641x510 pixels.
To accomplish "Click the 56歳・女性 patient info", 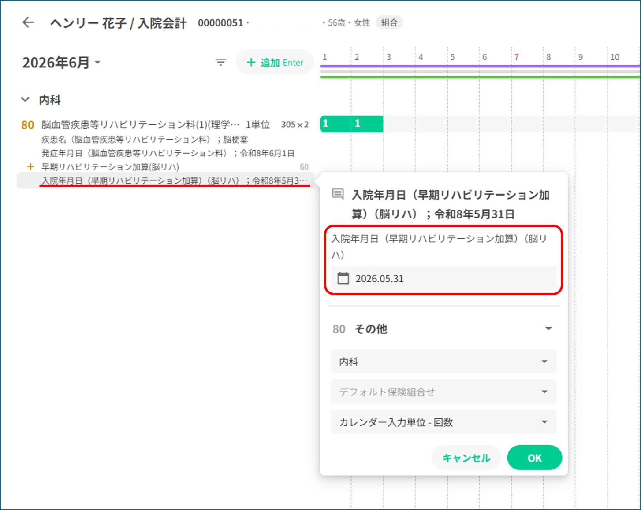I will point(349,22).
